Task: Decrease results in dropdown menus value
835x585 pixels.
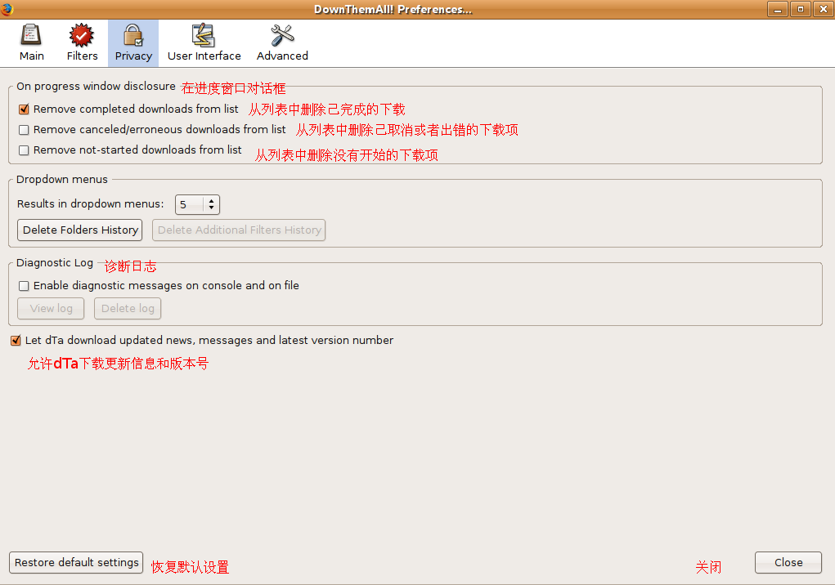Action: tap(212, 208)
